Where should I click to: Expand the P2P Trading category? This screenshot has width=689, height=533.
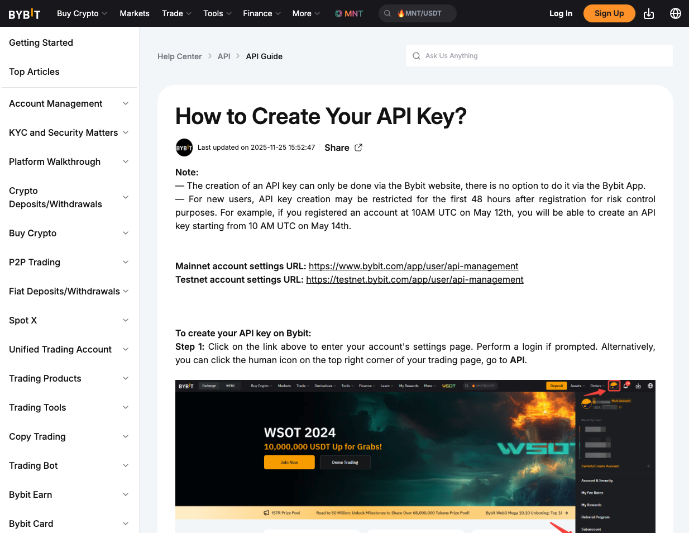126,262
